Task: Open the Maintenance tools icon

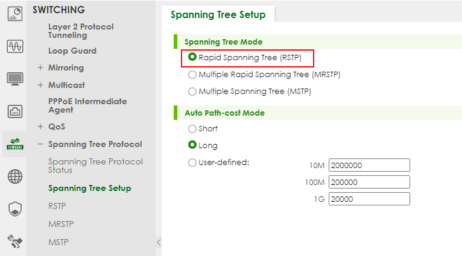Action: [x=15, y=241]
